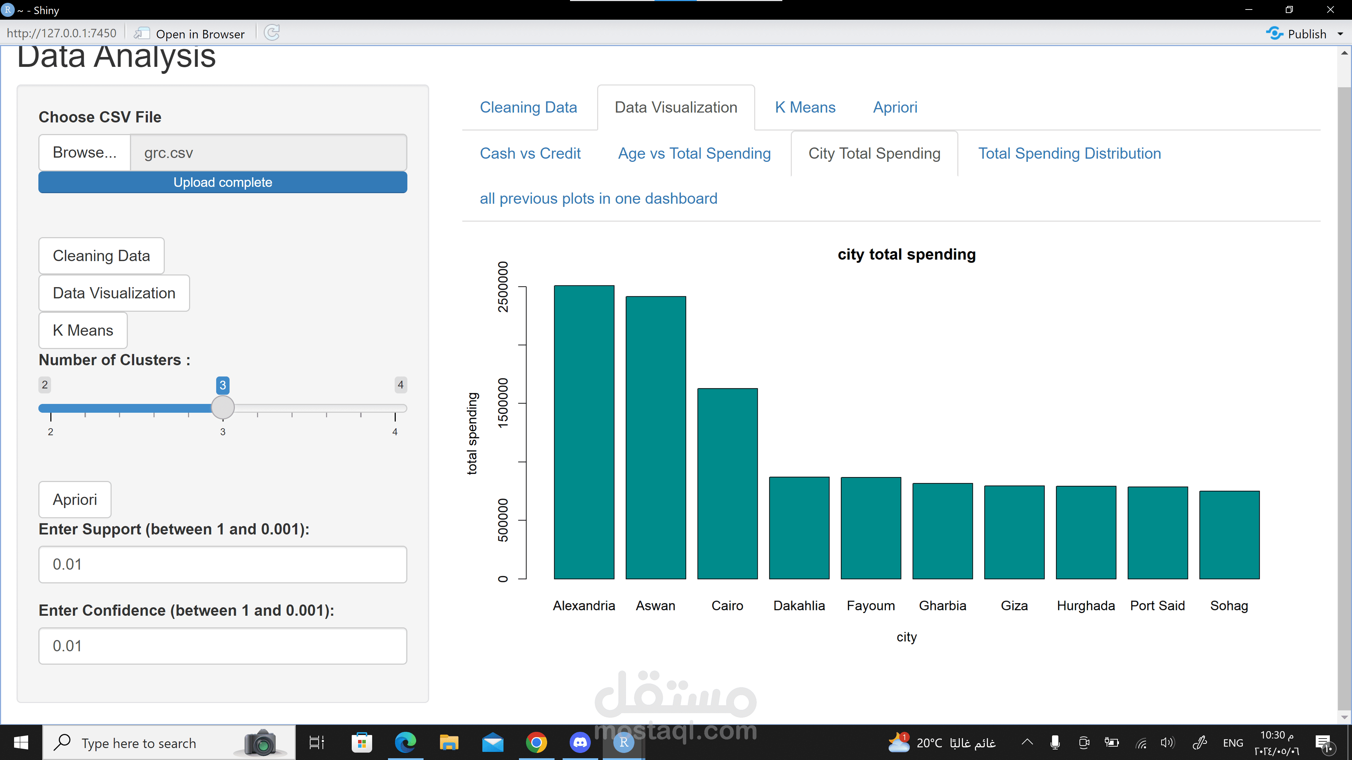The height and width of the screenshot is (760, 1352).
Task: Open Microsoft Edge from taskbar
Action: pyautogui.click(x=405, y=742)
